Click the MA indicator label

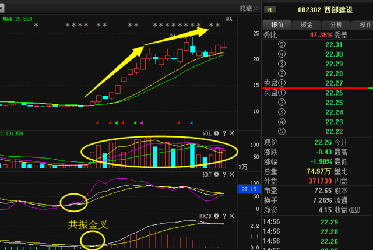[229, 19]
